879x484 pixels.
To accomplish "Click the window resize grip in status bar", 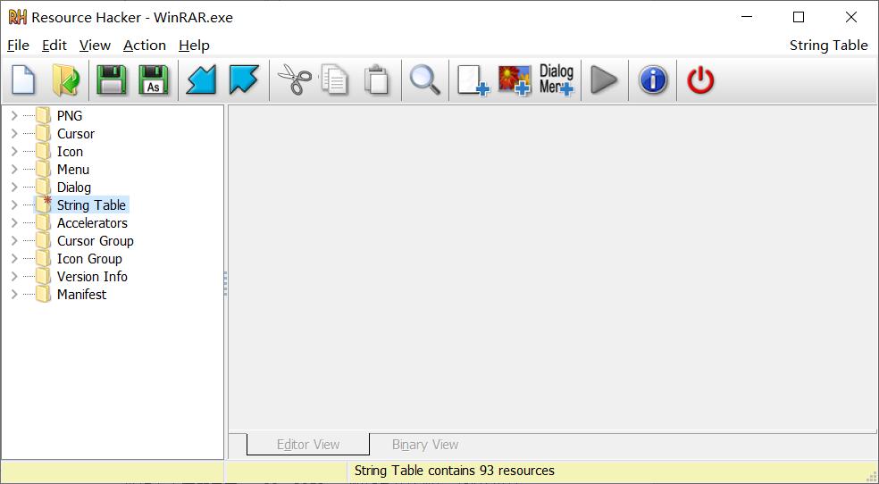I will coord(871,477).
